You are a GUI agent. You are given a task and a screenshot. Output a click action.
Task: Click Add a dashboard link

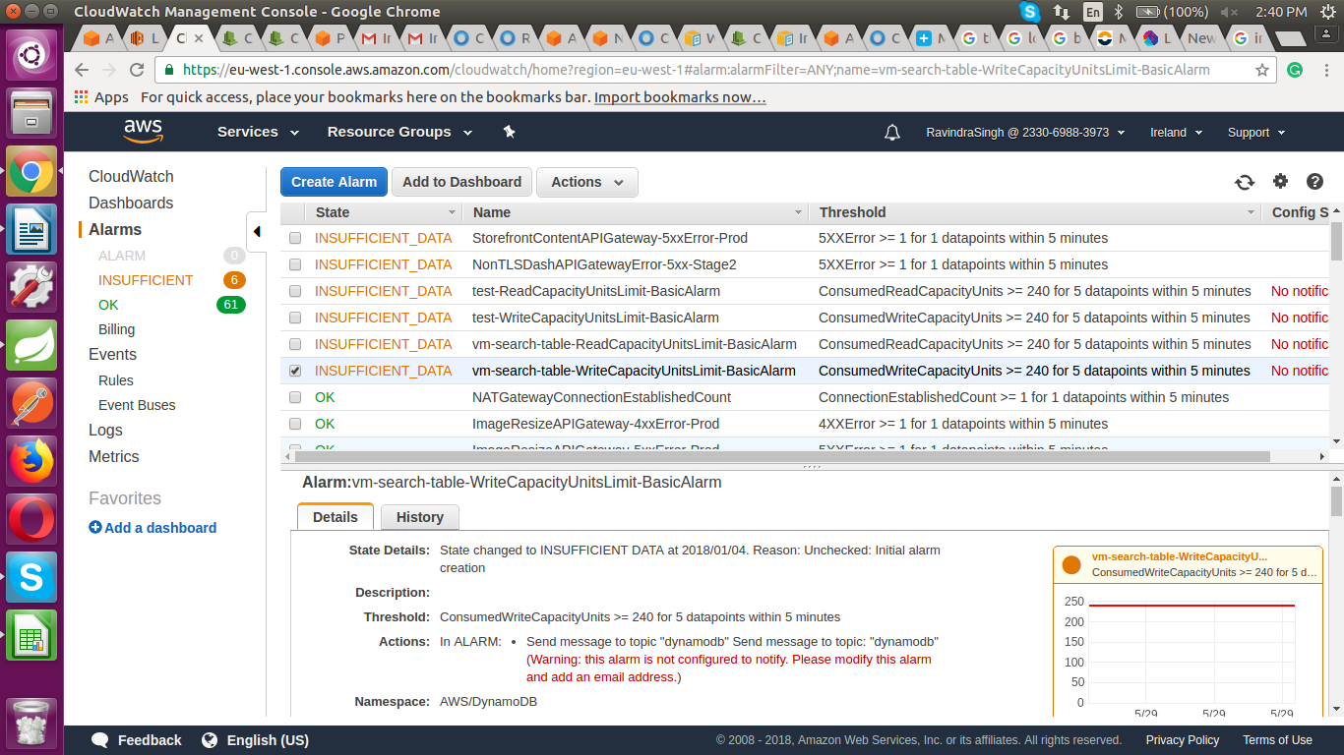[153, 528]
